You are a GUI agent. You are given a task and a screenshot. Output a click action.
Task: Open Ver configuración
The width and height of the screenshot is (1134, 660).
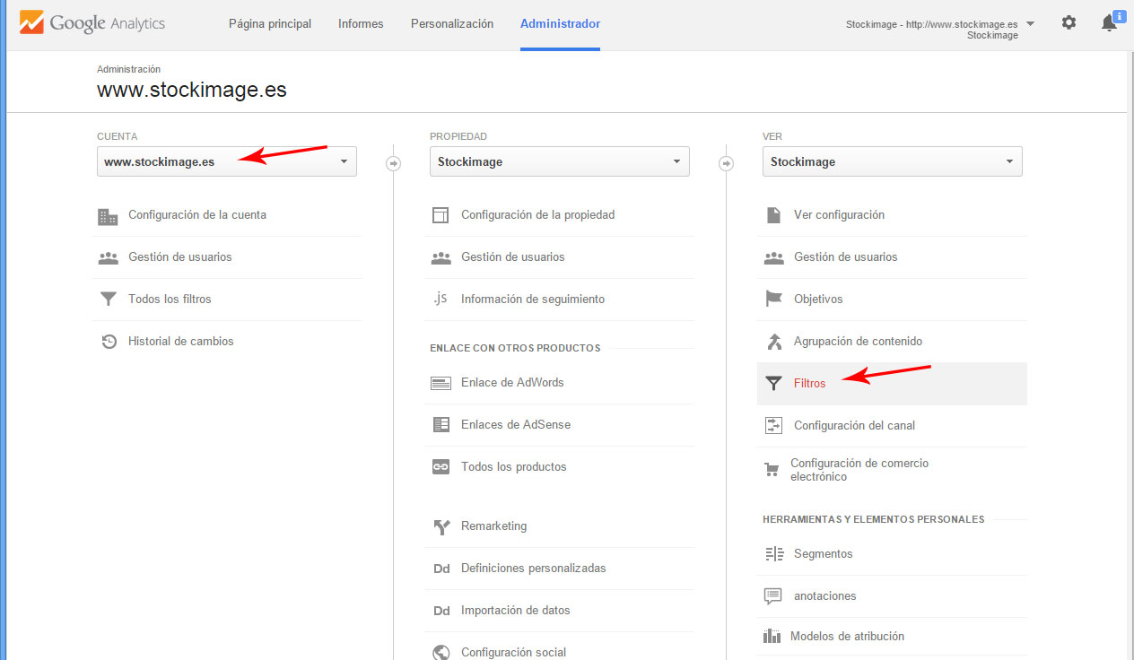point(839,215)
